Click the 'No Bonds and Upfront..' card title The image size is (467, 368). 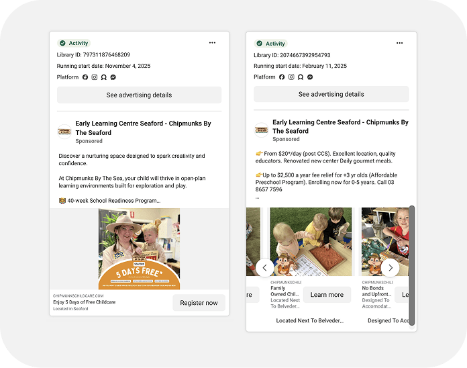coord(376,291)
